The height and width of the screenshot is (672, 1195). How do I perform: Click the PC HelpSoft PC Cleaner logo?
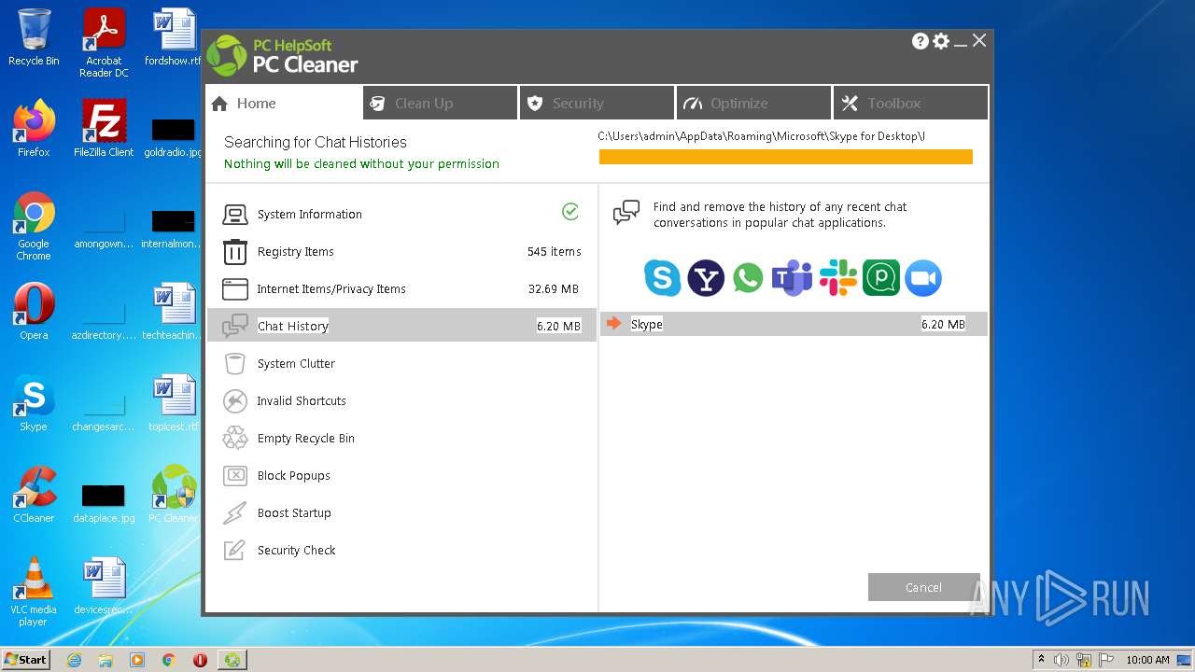(x=282, y=56)
